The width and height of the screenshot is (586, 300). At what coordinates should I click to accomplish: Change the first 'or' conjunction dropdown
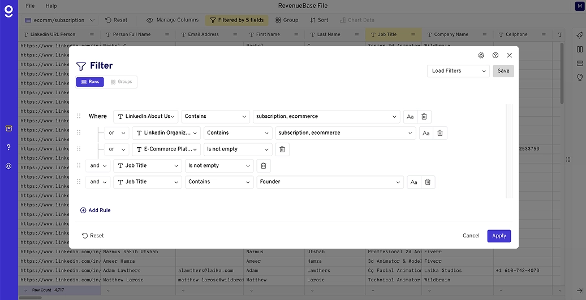(x=117, y=133)
